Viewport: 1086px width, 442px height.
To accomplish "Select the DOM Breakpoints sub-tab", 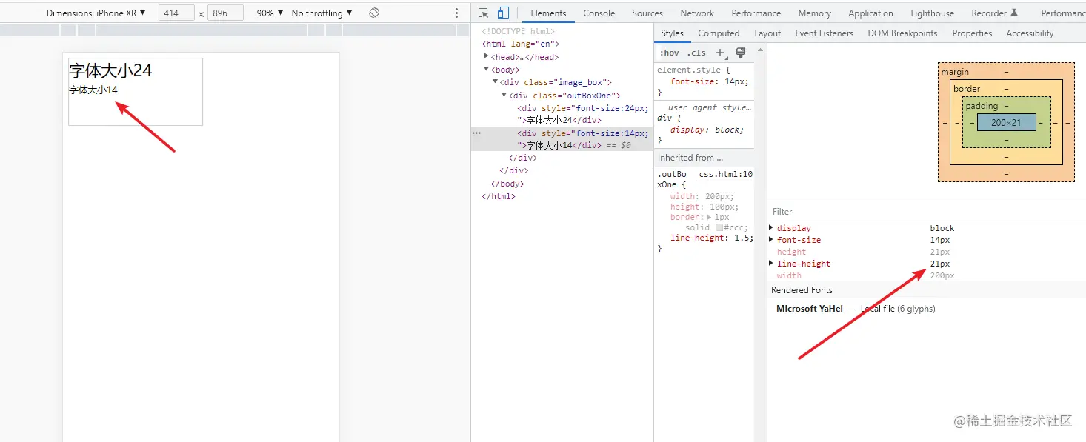I will coord(902,33).
